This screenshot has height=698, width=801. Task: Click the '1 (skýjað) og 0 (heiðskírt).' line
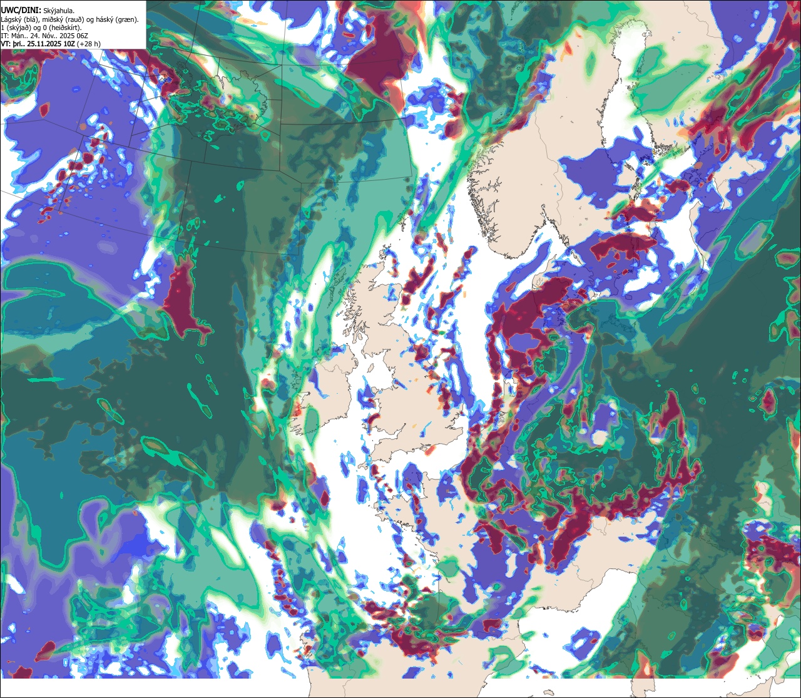click(x=41, y=28)
